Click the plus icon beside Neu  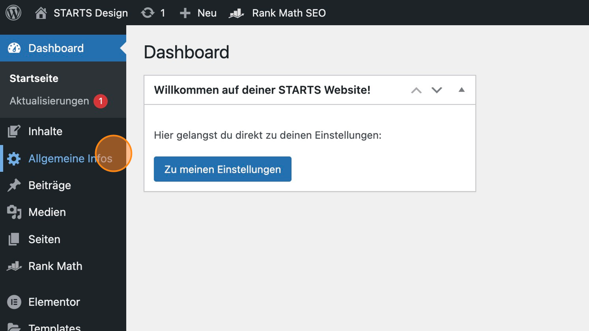[x=185, y=13]
